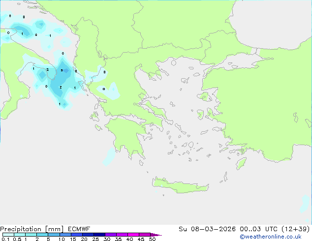The width and height of the screenshot is (312, 241).
Task: Click the 'Su 08-03-2026' date text
Action: [207, 229]
